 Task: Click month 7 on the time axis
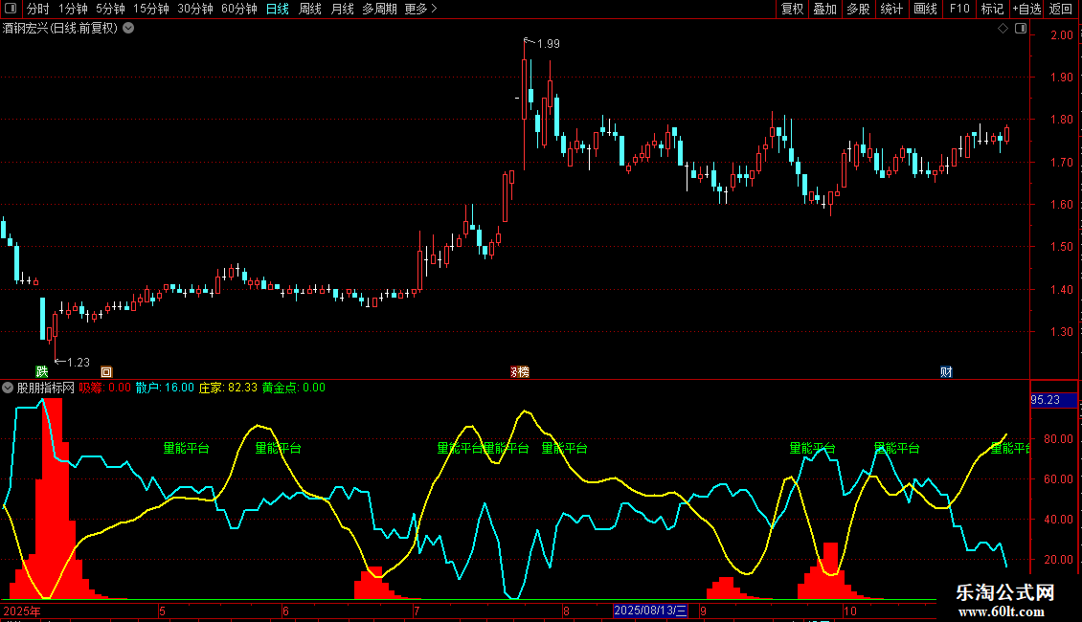pyautogui.click(x=417, y=611)
